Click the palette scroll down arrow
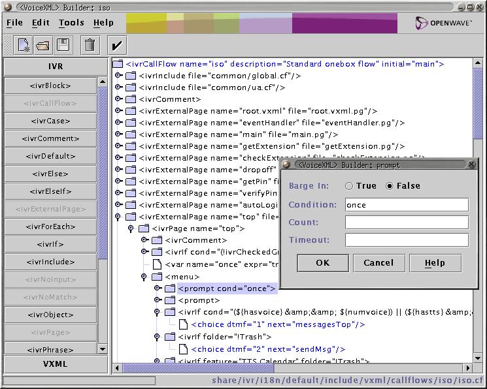Screen dimensions: 487x389 coord(103,349)
